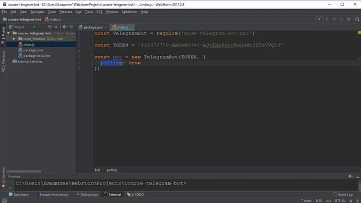Toggle the 1: Project side tool window
Viewport: 361px width, 203px height.
(3, 36)
